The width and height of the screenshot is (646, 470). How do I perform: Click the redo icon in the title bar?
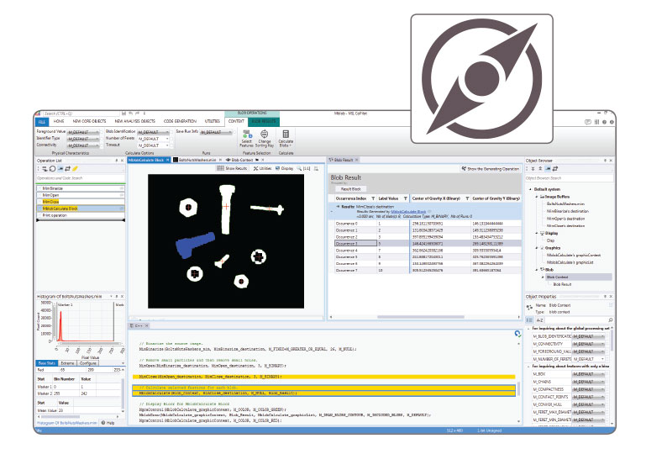pos(138,114)
